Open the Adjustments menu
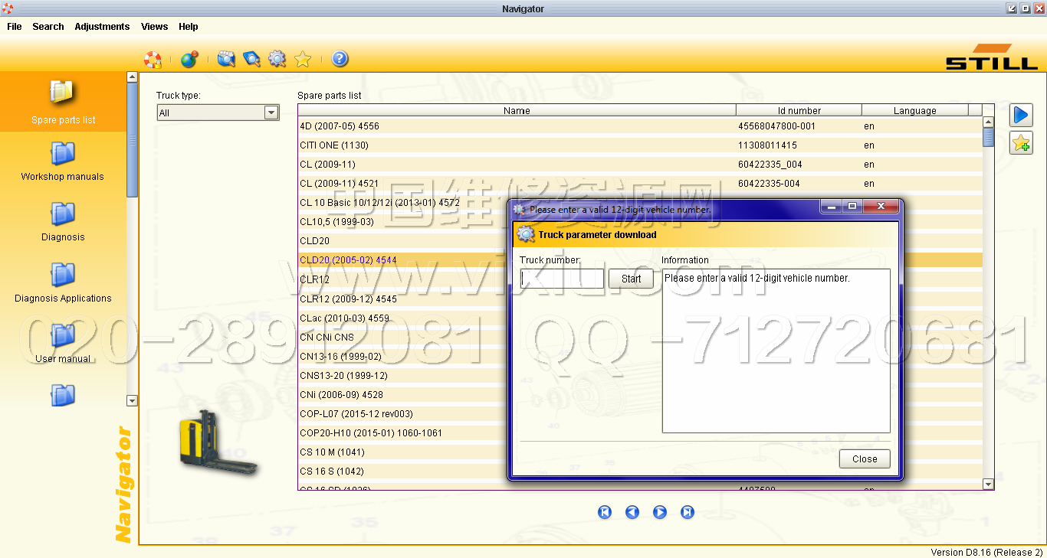1047x558 pixels. [x=102, y=26]
